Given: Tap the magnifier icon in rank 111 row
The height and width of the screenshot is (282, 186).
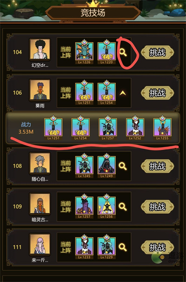Looking at the screenshot, I should 123,247.
